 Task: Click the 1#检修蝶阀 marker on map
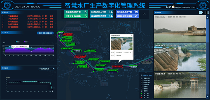point(134,67)
